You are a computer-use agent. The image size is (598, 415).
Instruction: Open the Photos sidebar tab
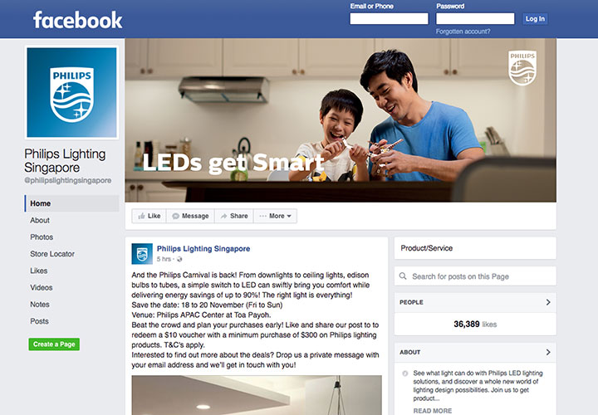click(x=42, y=237)
